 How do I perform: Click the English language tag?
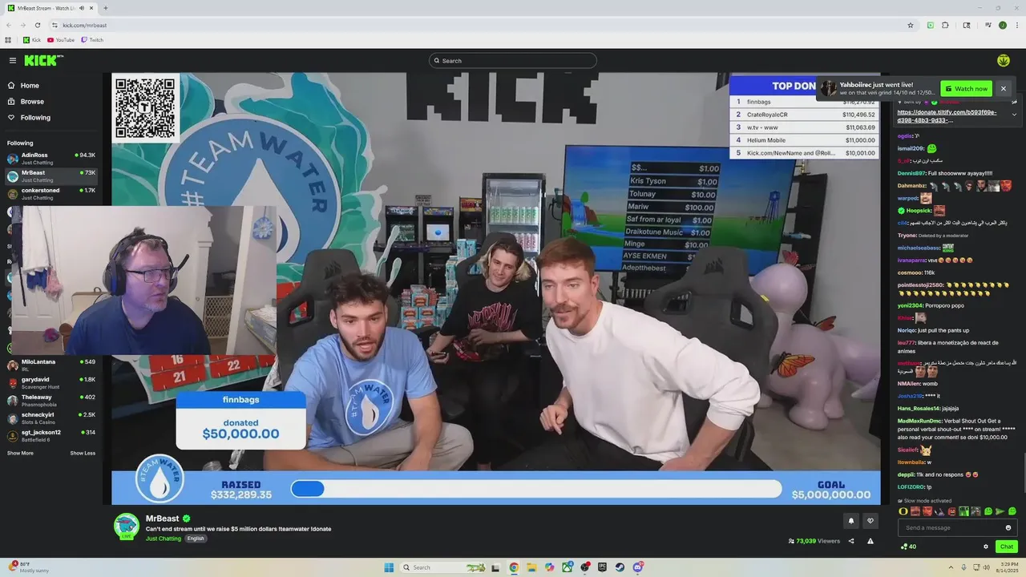pyautogui.click(x=196, y=539)
